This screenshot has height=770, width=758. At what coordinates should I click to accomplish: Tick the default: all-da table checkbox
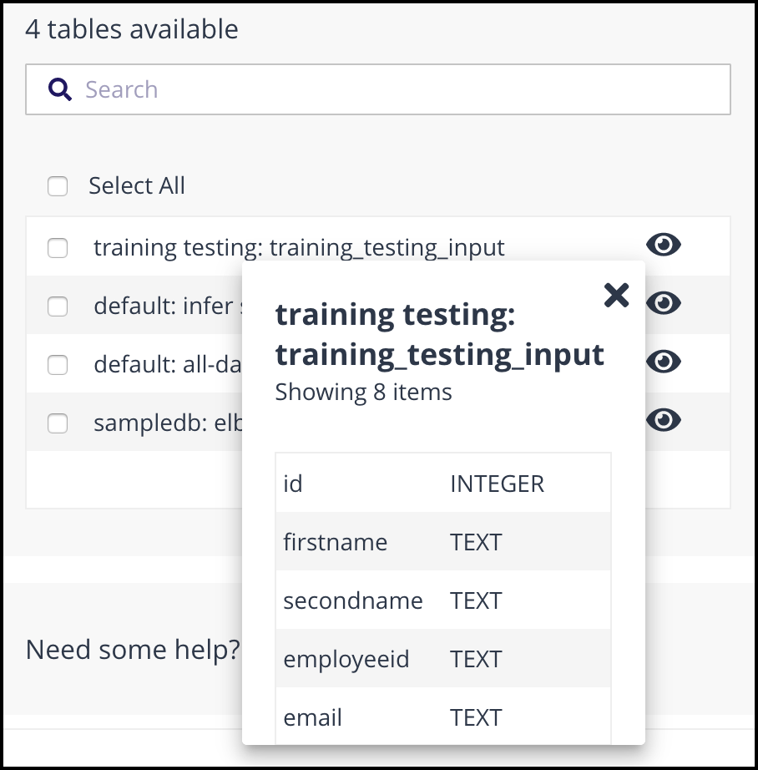(58, 365)
